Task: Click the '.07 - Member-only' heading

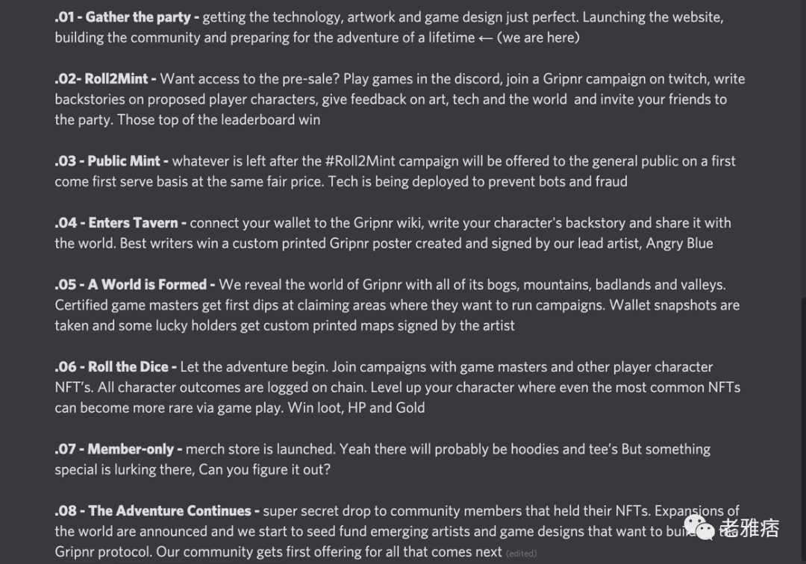Action: (118, 449)
